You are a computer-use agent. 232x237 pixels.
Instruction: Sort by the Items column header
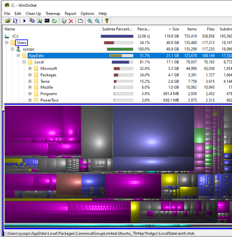190,29
